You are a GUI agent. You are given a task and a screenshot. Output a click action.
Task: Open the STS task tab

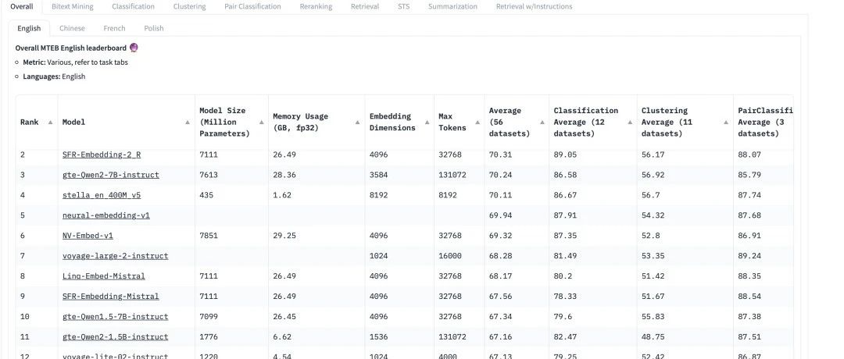click(403, 6)
